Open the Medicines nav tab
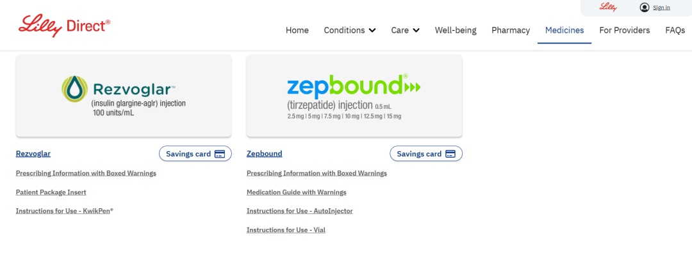The width and height of the screenshot is (692, 257). tap(564, 30)
